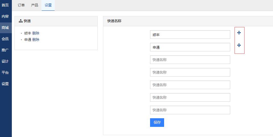
Task: Navigate to 推广 in sidebar
Action: pos(5,50)
